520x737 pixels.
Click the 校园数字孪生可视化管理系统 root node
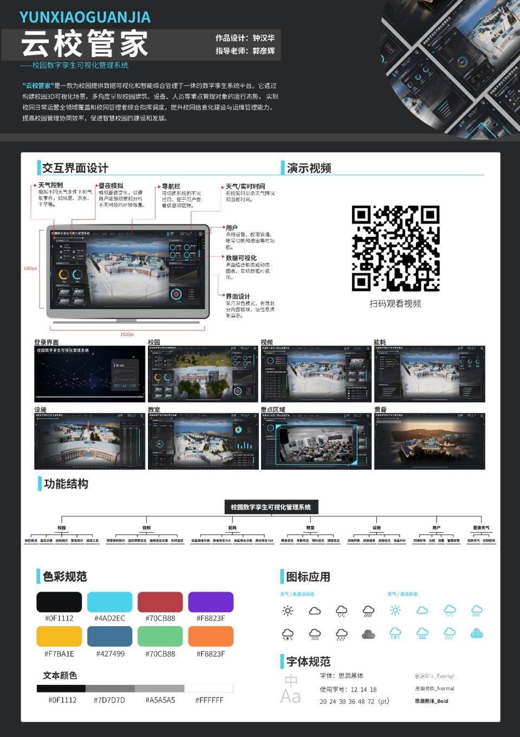click(x=271, y=507)
